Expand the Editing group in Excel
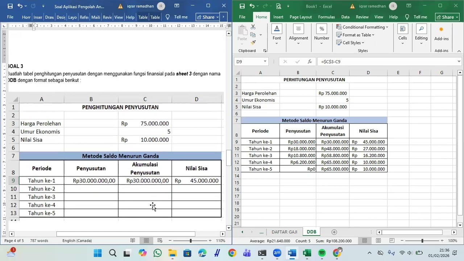Viewport: 464px width, 261px height. [x=421, y=34]
